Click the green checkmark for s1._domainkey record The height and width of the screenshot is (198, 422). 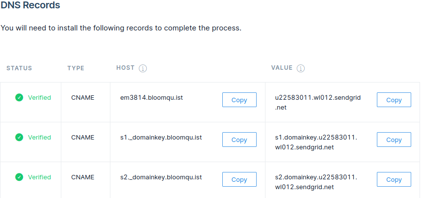pos(19,138)
